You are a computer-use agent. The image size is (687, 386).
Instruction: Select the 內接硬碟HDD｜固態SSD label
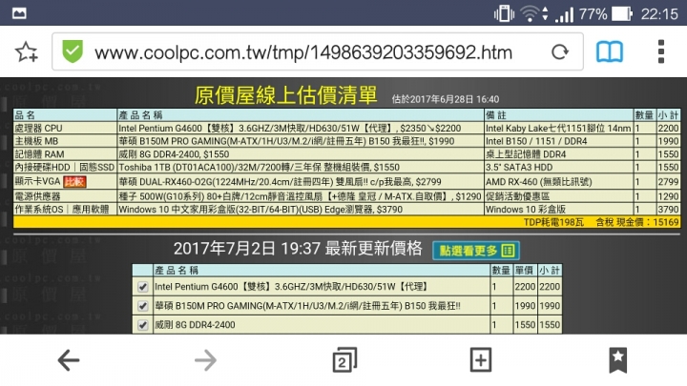[x=65, y=167]
